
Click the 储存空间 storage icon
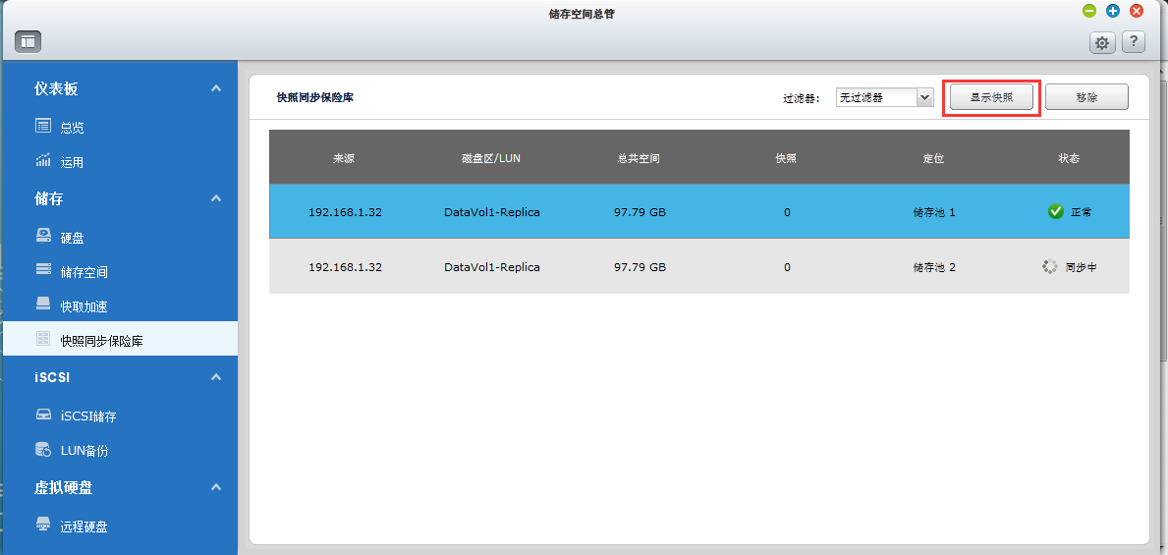(x=44, y=270)
